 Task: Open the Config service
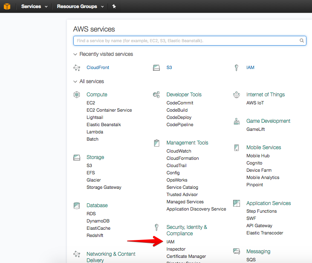point(173,173)
